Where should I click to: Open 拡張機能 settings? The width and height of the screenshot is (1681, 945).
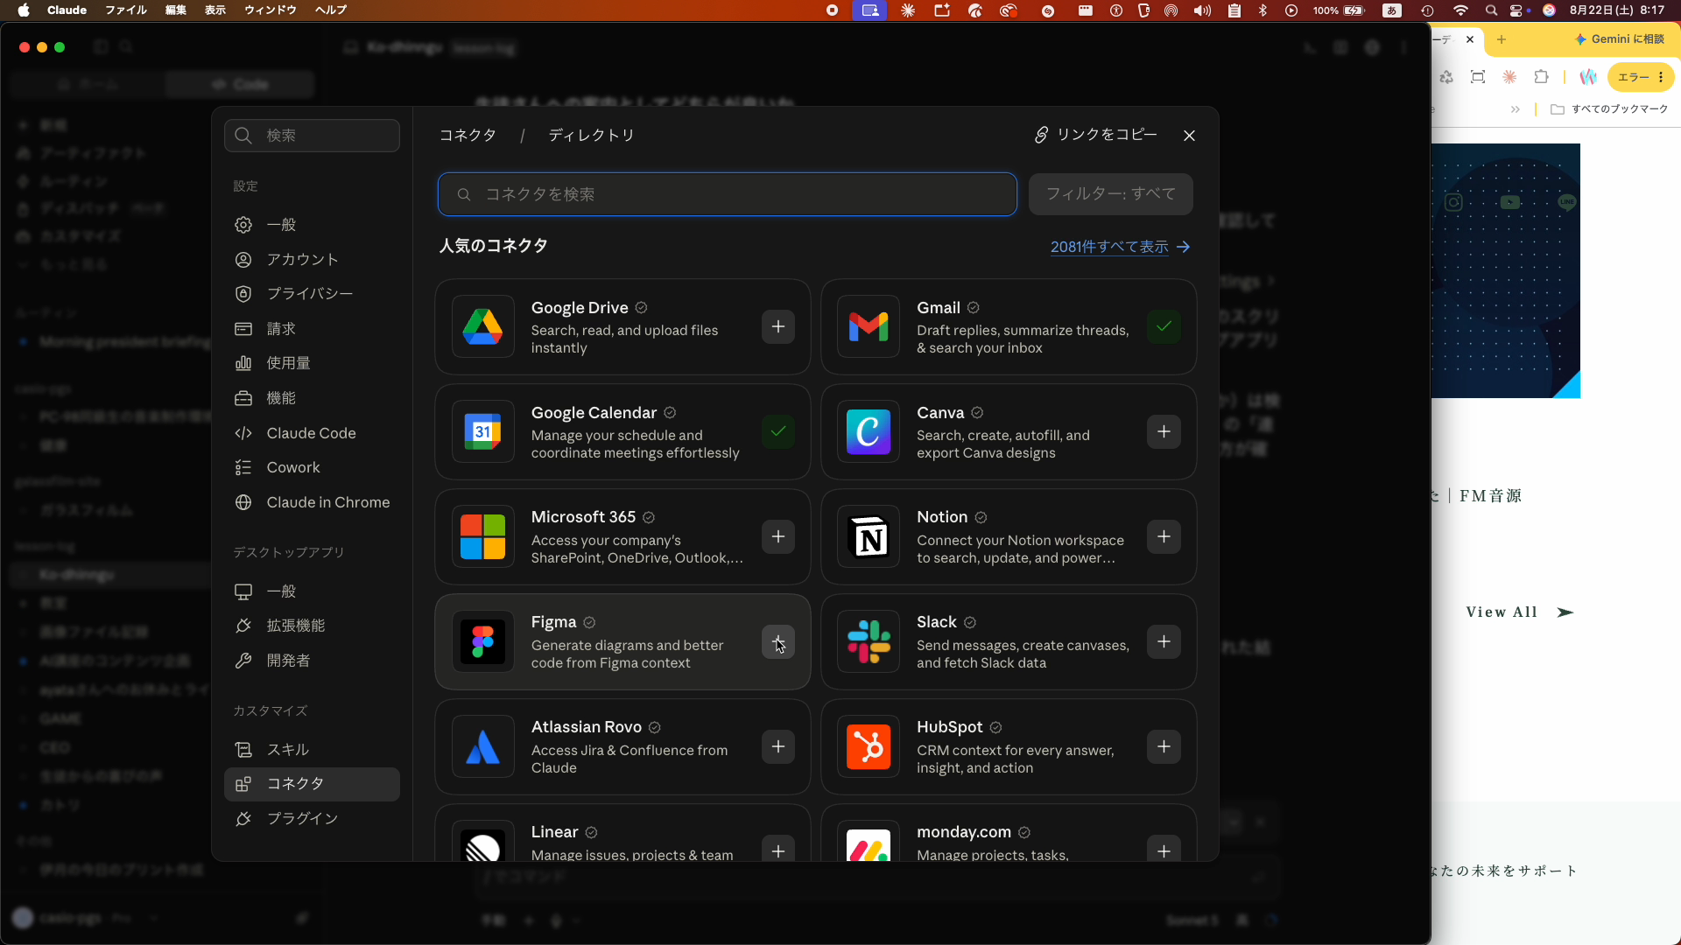[312, 626]
